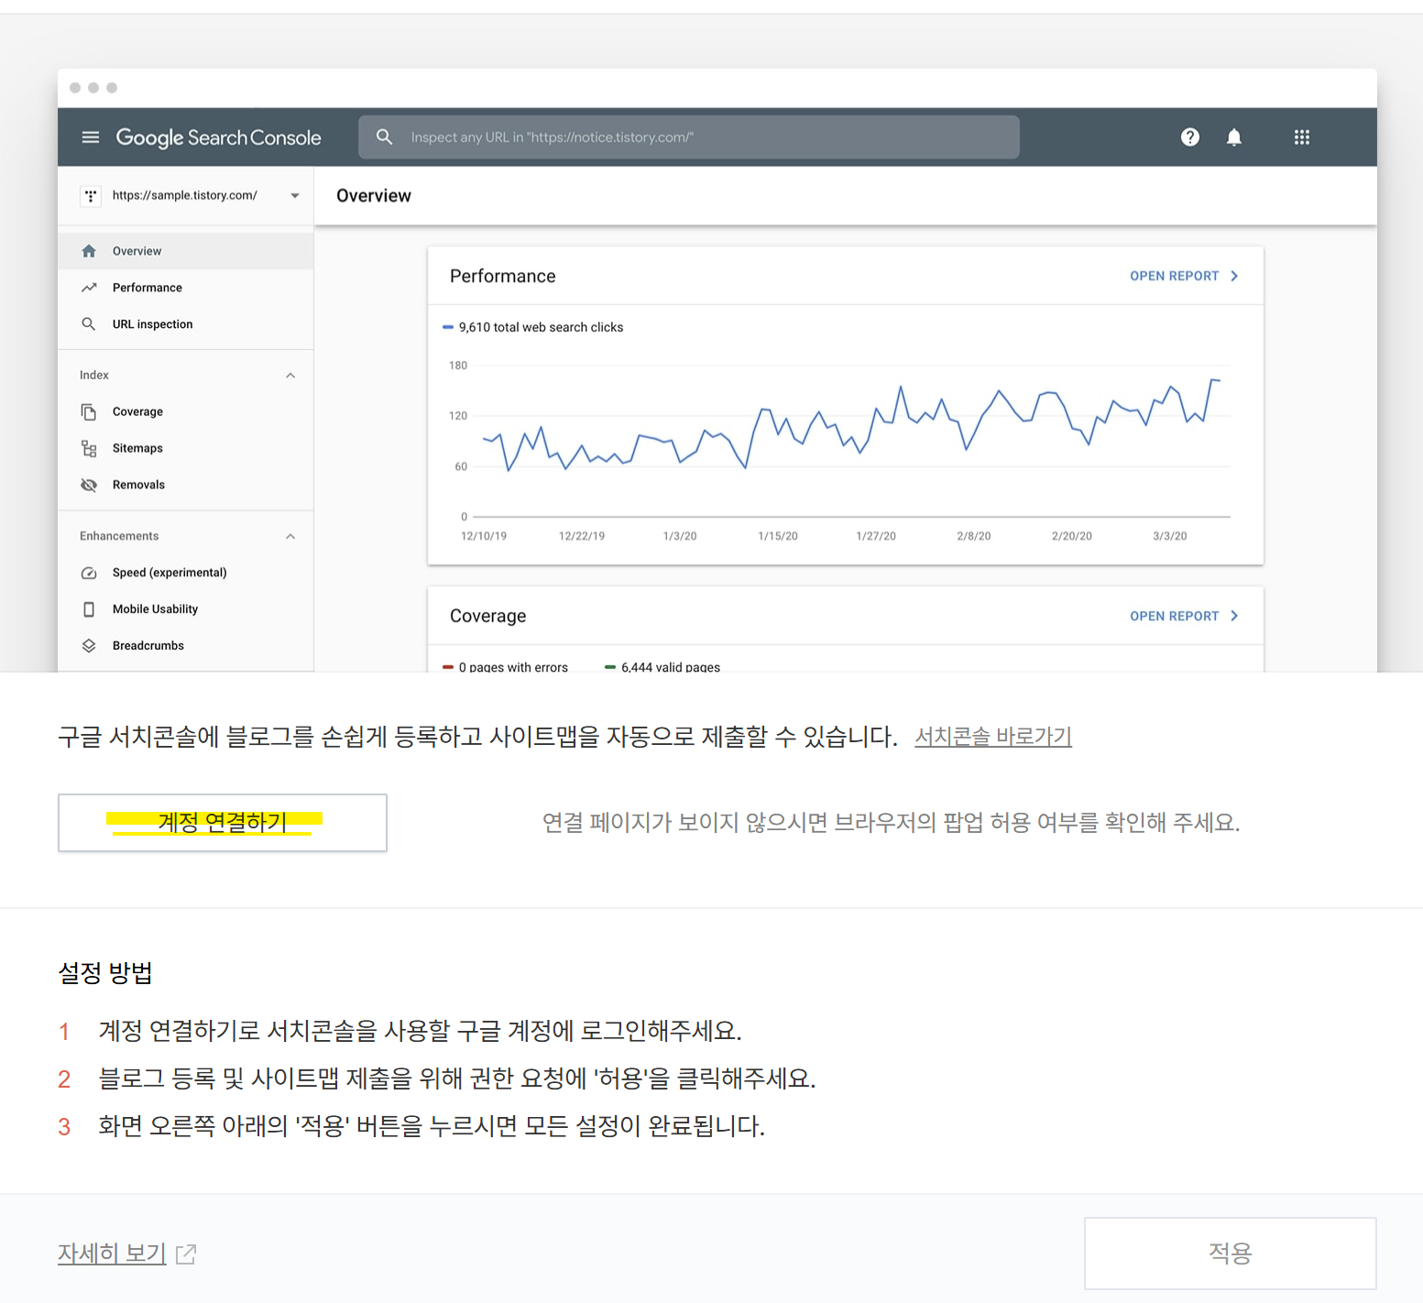
Task: Click the 적용 button
Action: [1230, 1253]
